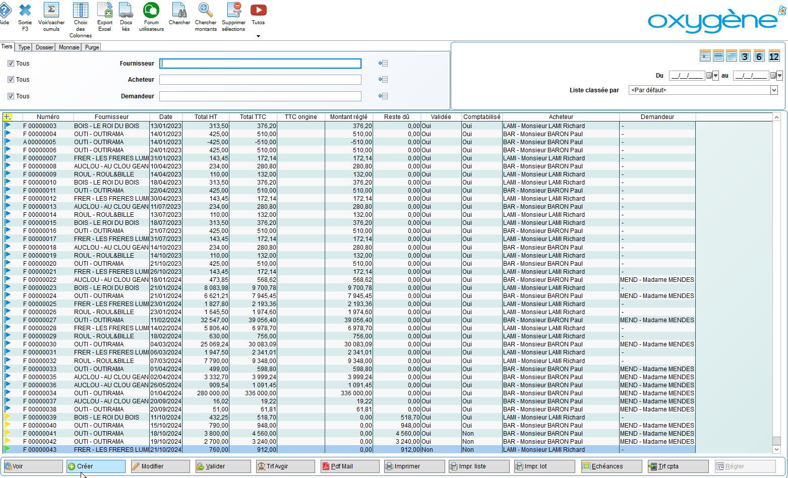Click the Echéances button
This screenshot has width=788, height=478.
click(611, 466)
